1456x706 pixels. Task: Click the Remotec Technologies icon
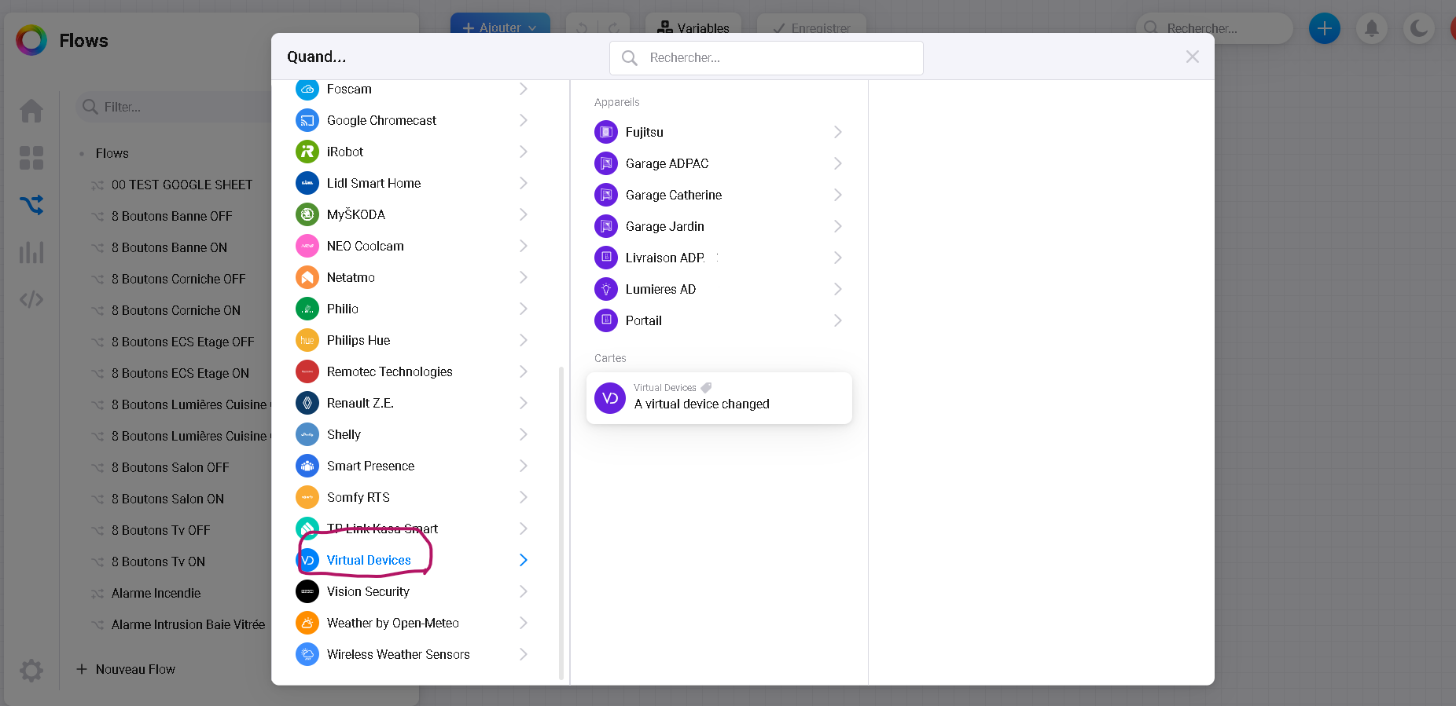[307, 371]
